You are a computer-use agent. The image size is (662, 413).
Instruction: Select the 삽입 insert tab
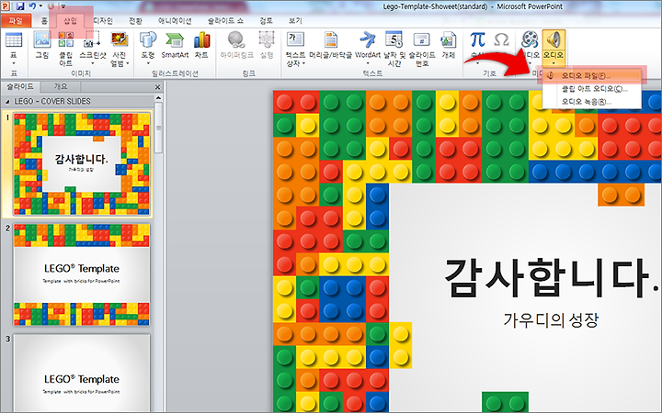70,20
